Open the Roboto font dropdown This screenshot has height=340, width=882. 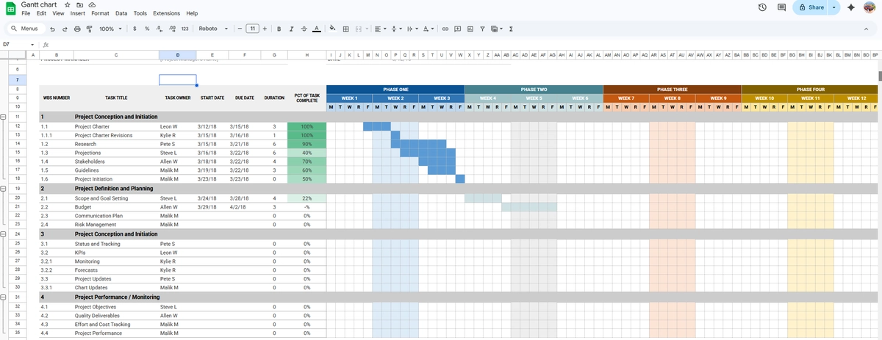[x=213, y=29]
